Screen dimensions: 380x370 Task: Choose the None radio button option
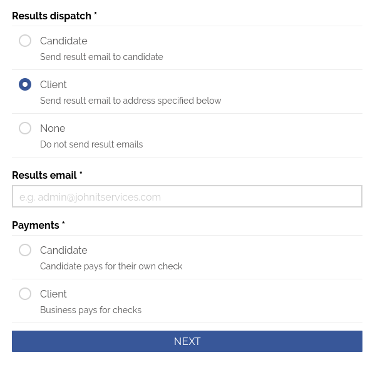[x=25, y=128]
